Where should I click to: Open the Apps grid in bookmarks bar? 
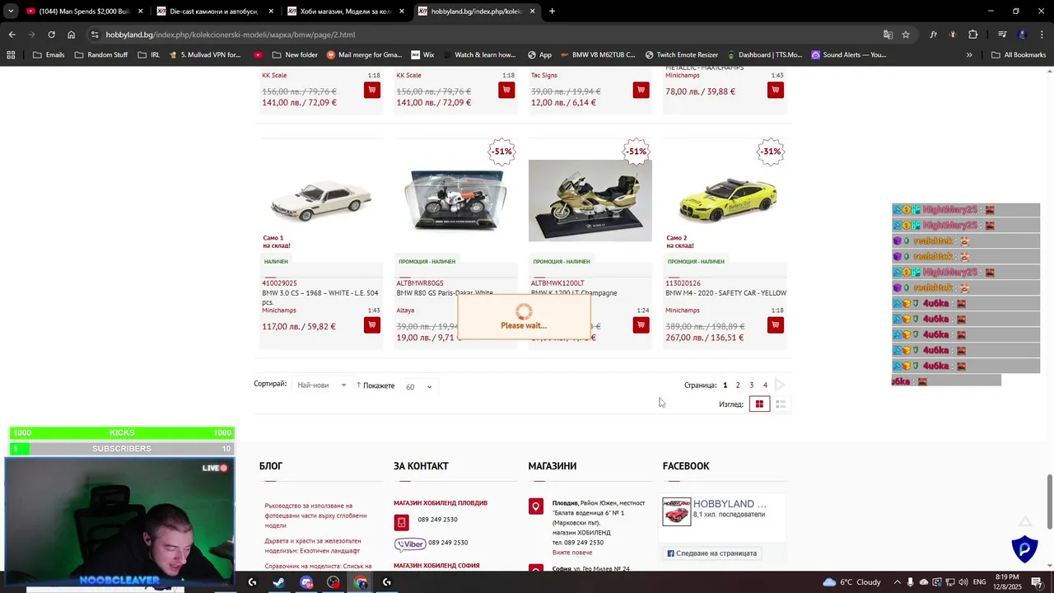tap(11, 55)
